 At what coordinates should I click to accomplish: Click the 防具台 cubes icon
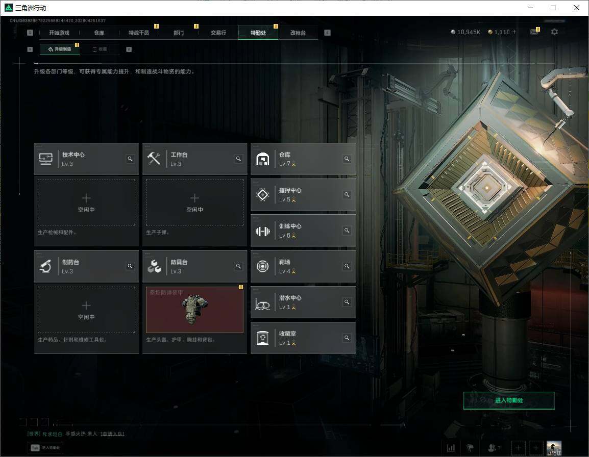click(x=154, y=266)
